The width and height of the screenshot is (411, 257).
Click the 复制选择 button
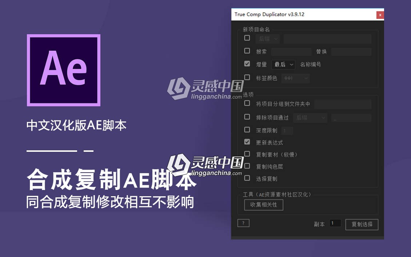point(362,225)
